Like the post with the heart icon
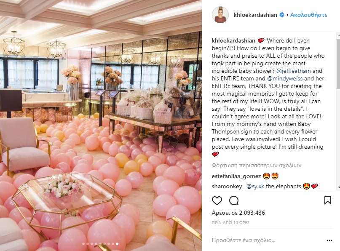 217,200
